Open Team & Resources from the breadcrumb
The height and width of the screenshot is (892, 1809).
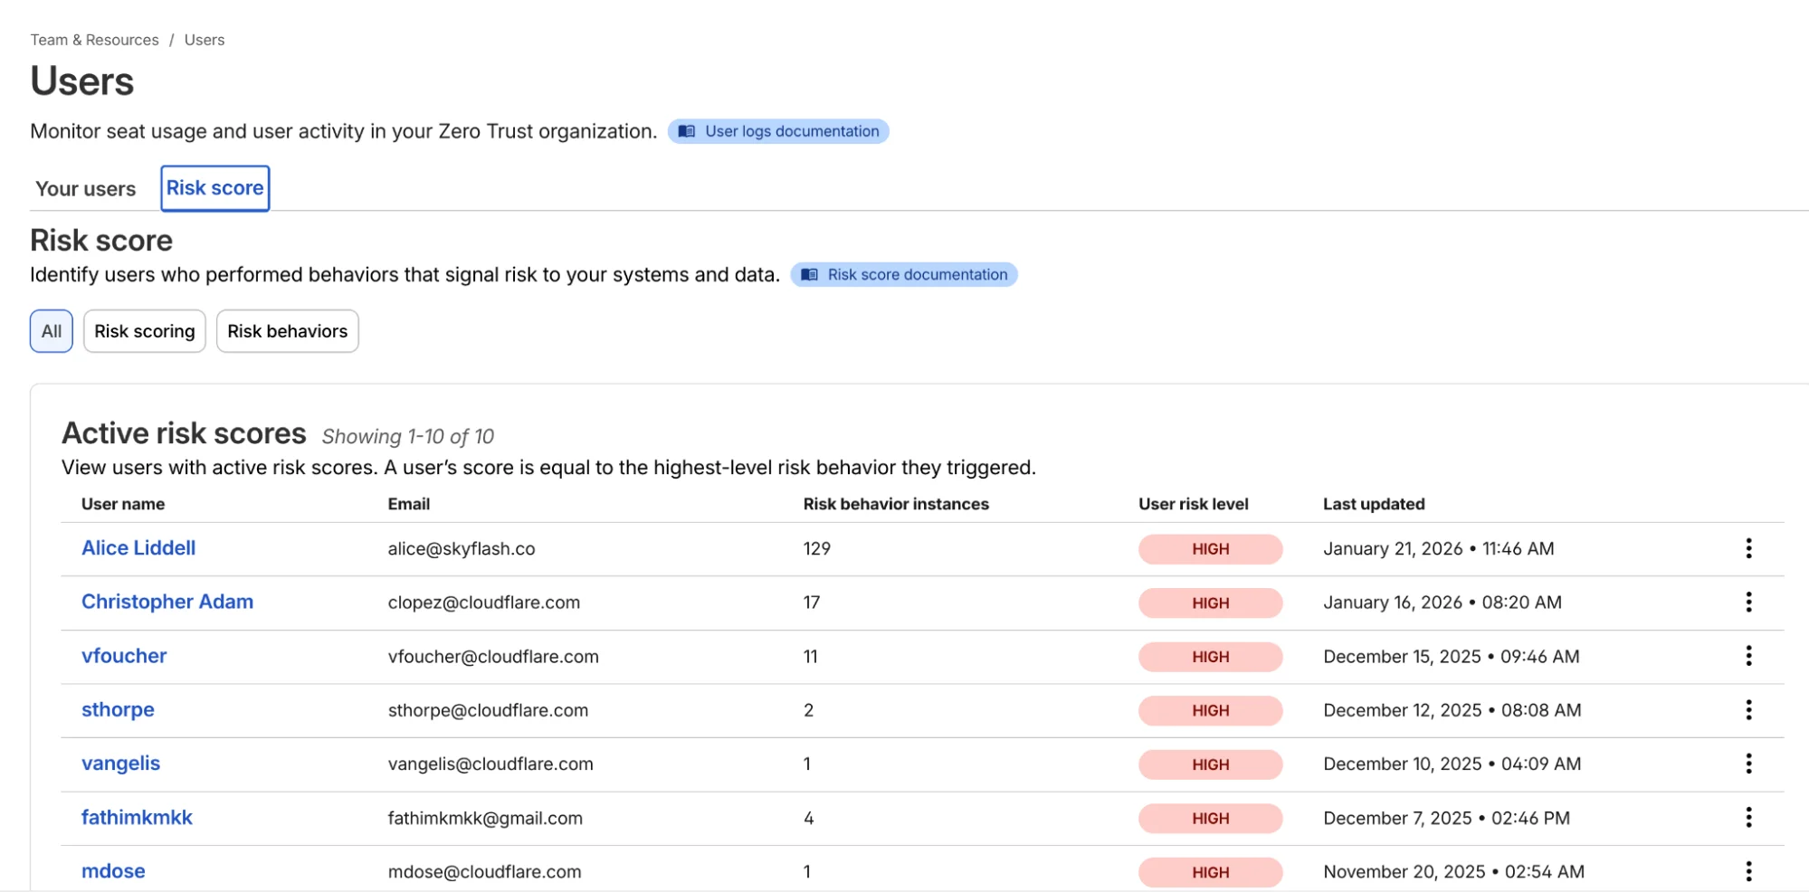[x=94, y=39]
